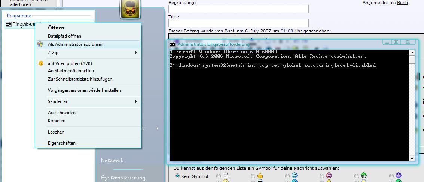Choose An Startmenü anheften
Image resolution: width=424 pixels, height=182 pixels.
pyautogui.click(x=71, y=71)
